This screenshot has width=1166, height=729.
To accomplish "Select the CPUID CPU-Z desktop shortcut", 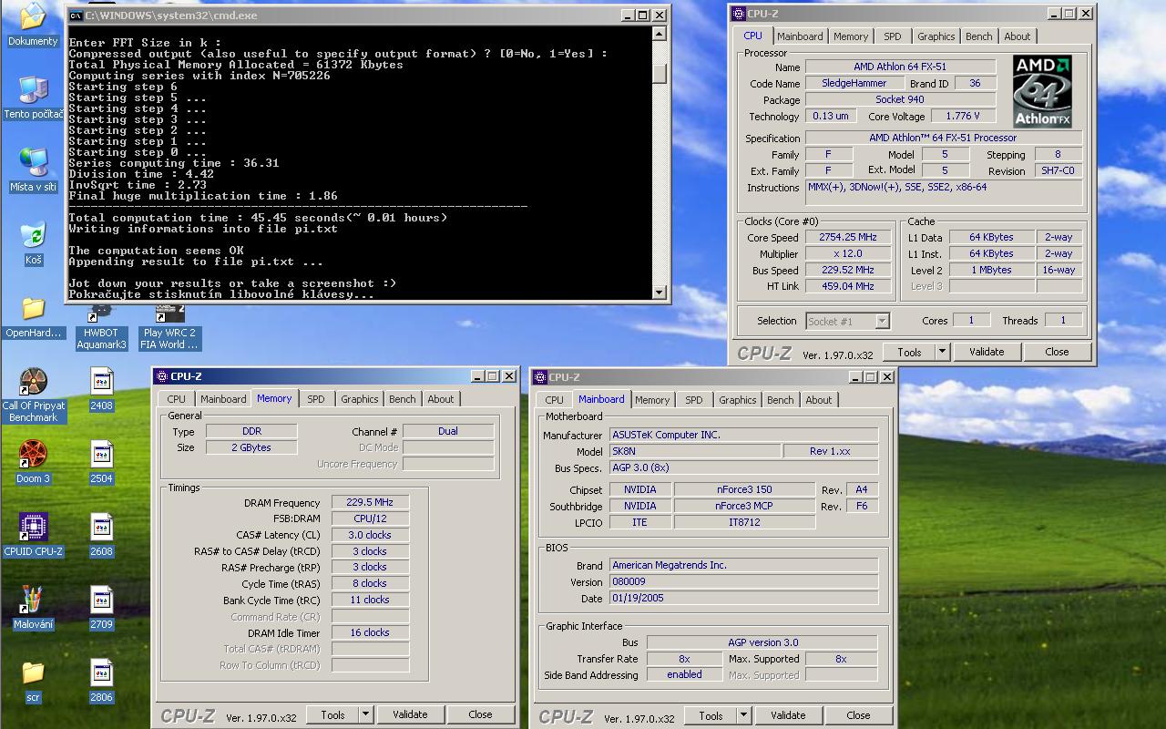I will (x=33, y=527).
